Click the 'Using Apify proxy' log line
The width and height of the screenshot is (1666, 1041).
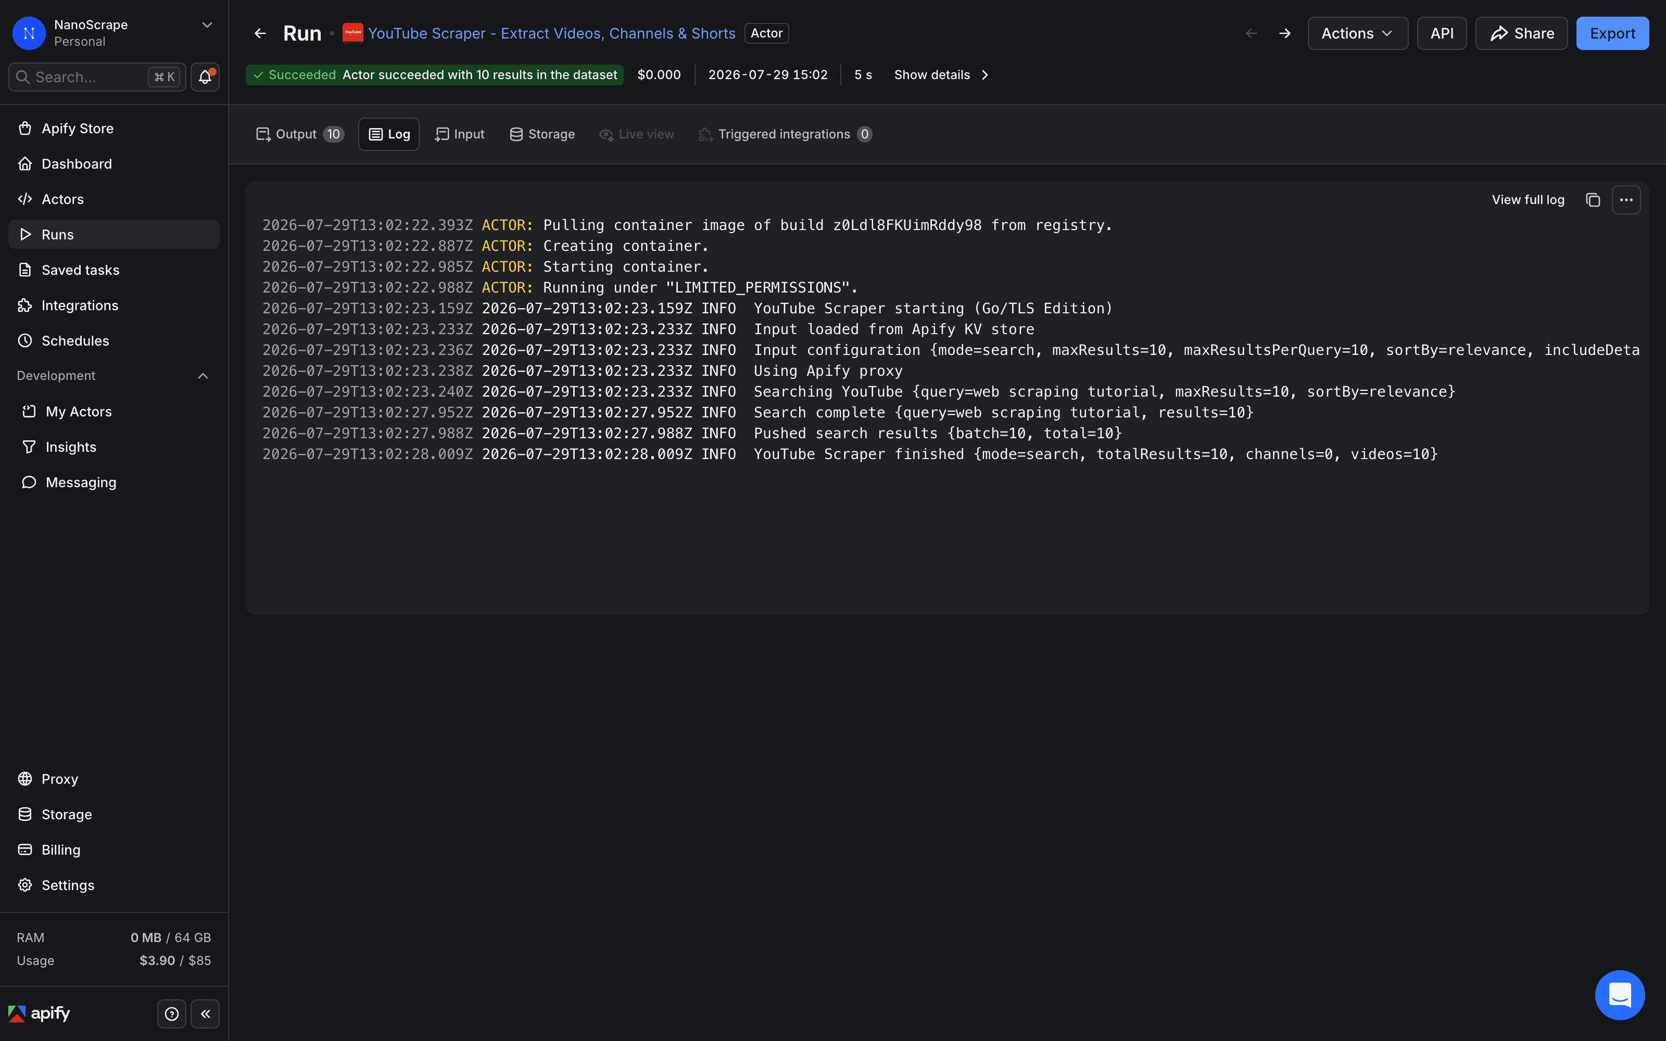[583, 371]
